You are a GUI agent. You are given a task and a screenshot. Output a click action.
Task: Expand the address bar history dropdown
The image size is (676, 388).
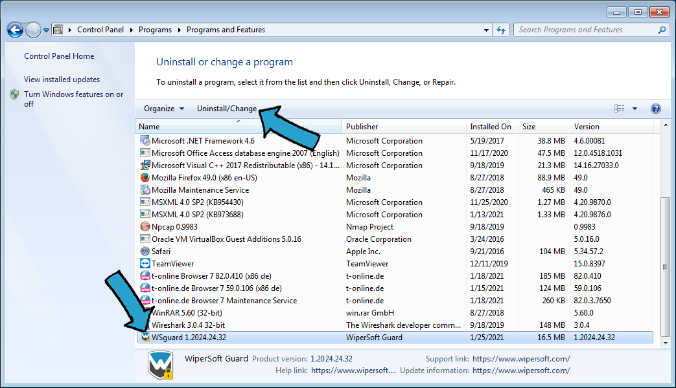coord(486,29)
